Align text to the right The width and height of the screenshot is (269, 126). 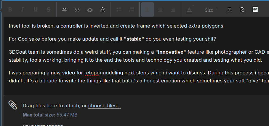173,10
